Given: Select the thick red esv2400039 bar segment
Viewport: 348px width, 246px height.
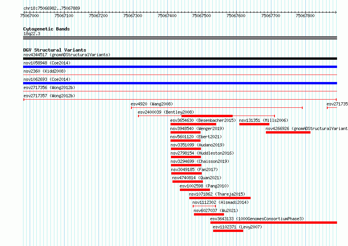Looking at the screenshot, I should pos(207,116).
